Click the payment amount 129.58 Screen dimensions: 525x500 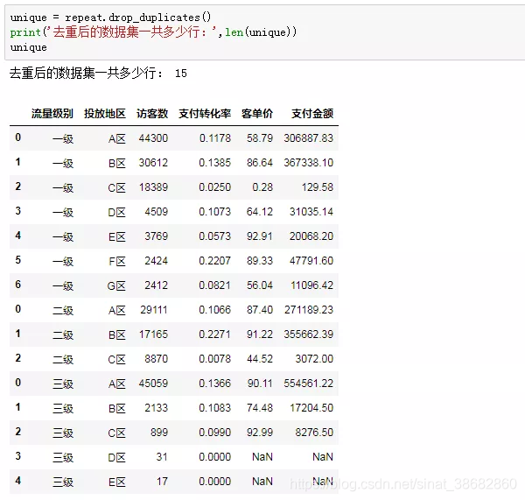(318, 187)
